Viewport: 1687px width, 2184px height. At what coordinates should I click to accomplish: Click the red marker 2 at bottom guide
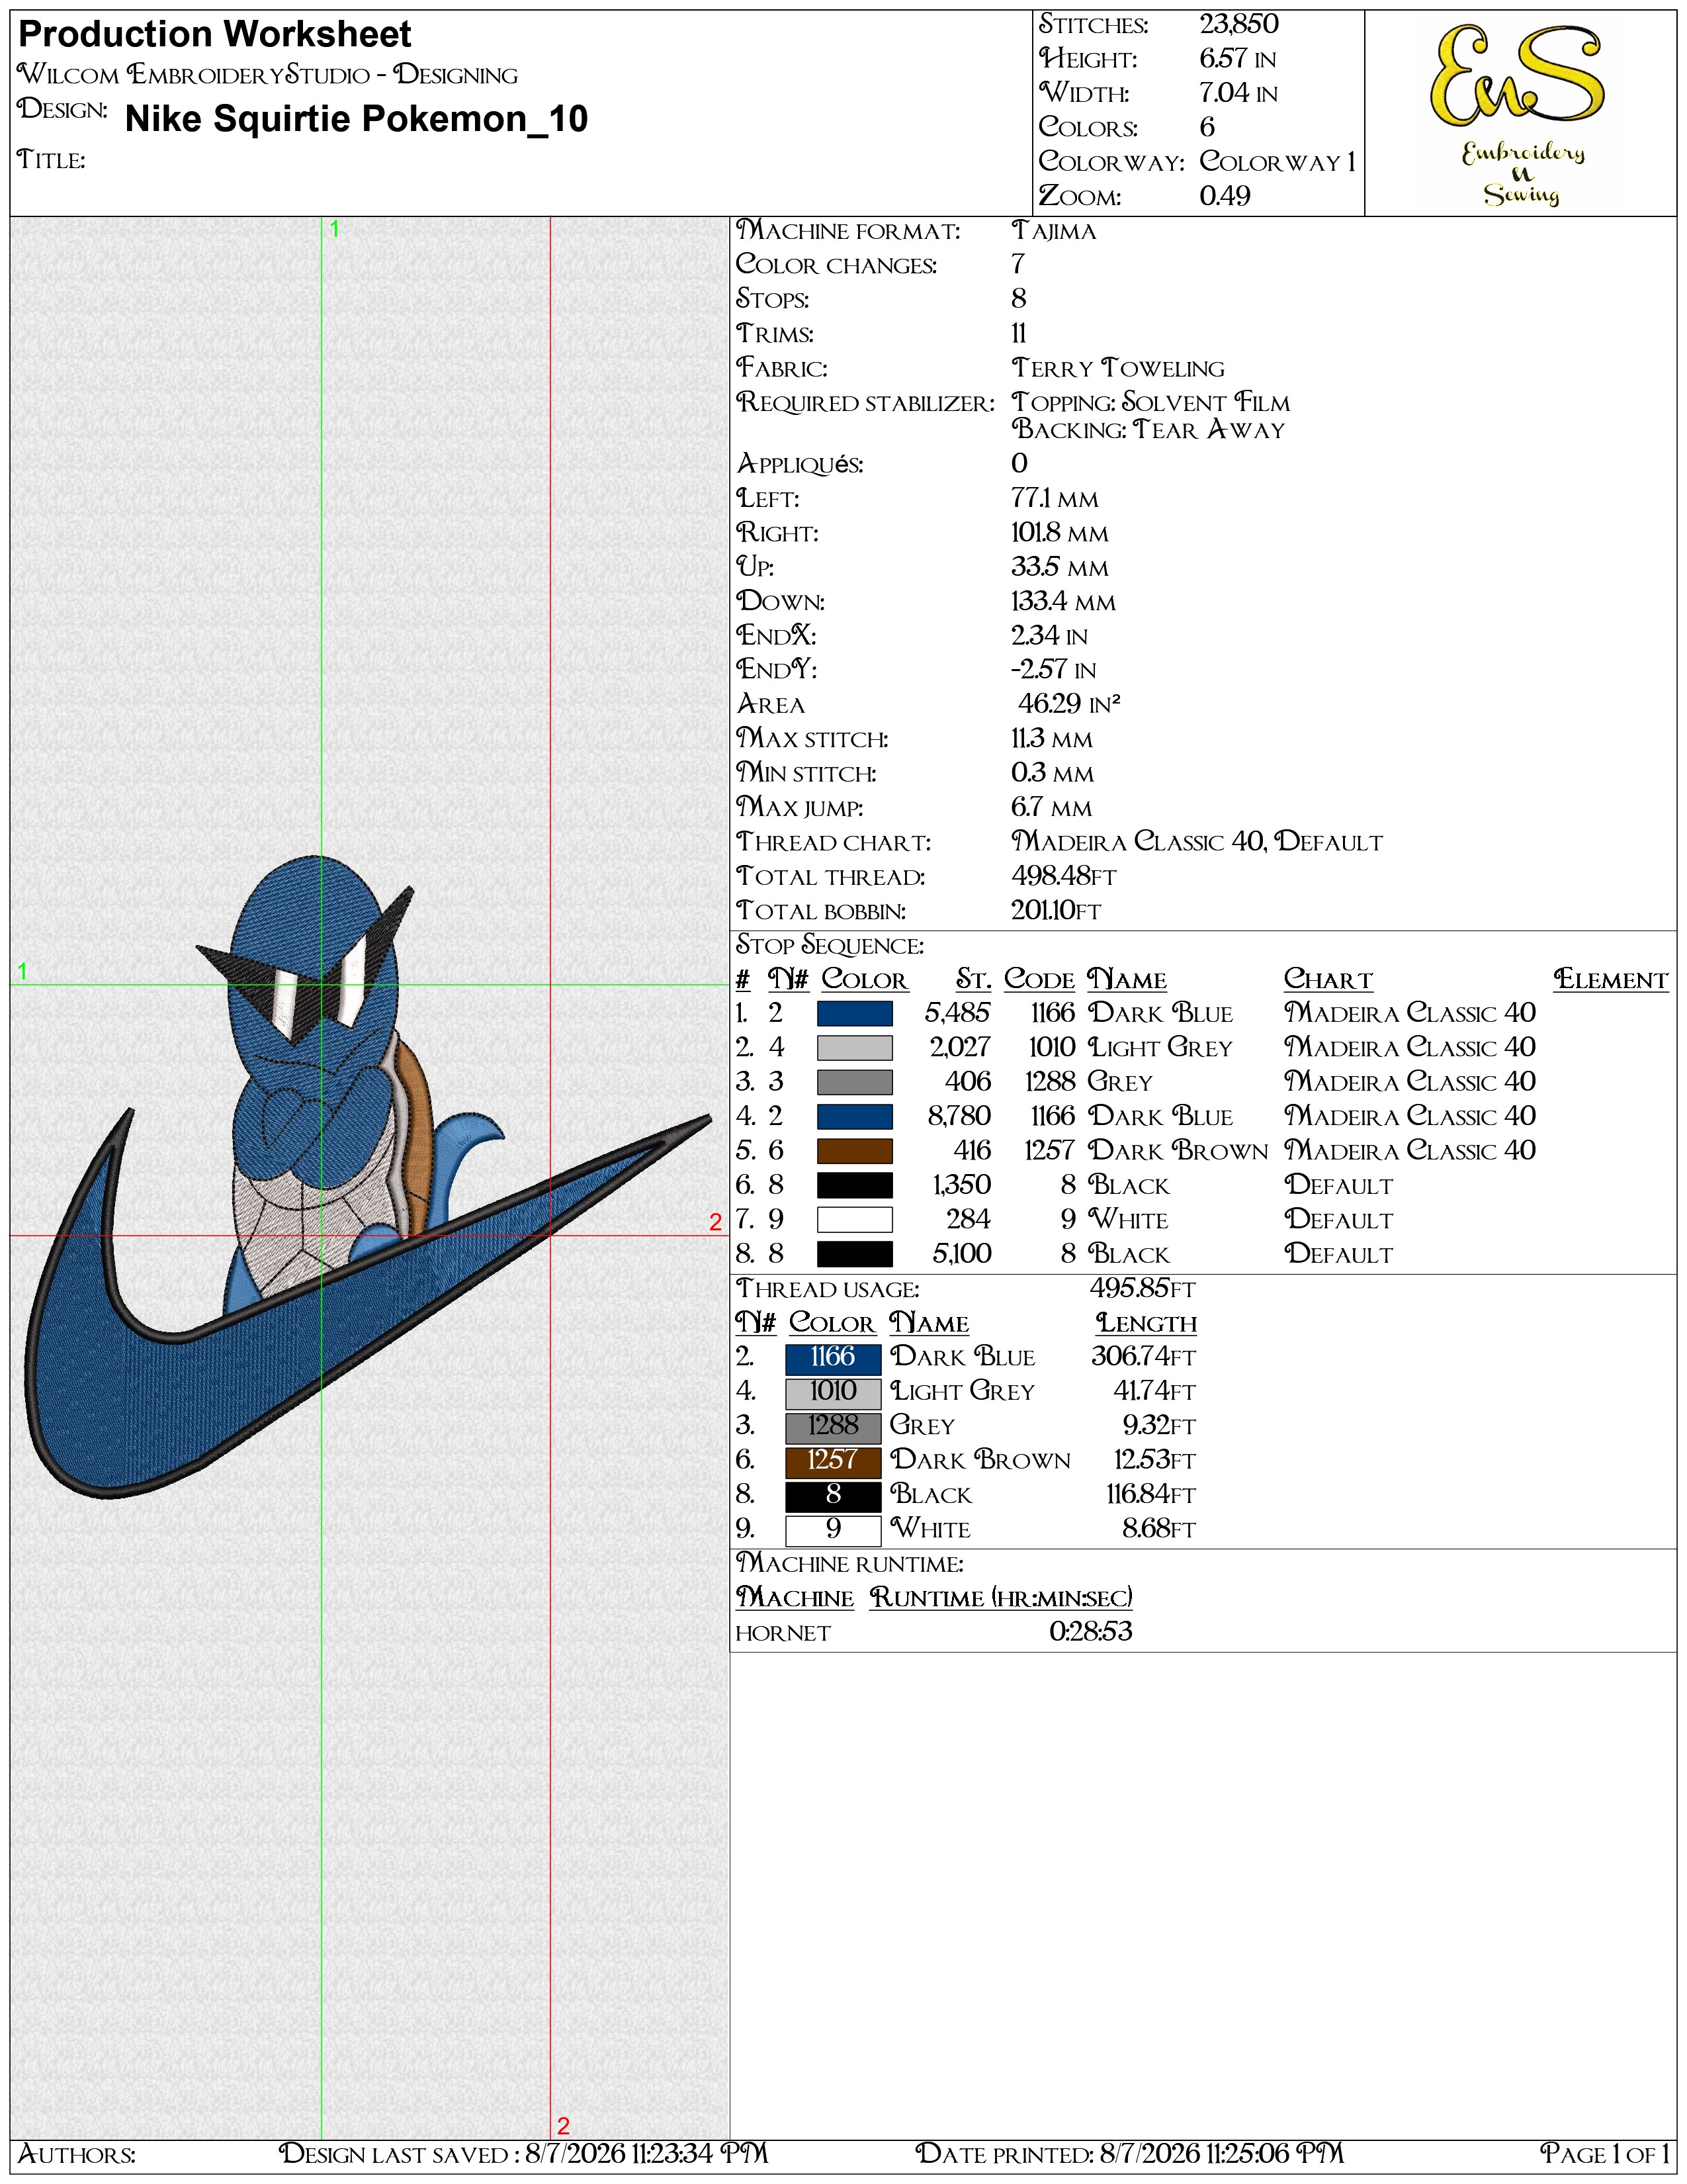tap(563, 2125)
